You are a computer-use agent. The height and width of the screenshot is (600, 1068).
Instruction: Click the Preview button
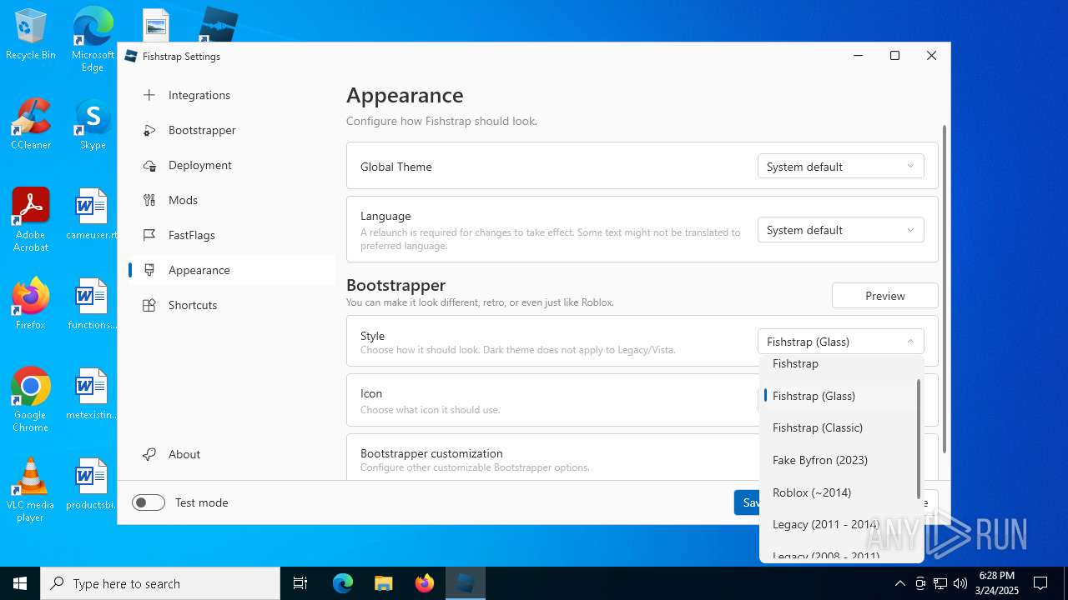click(x=884, y=296)
